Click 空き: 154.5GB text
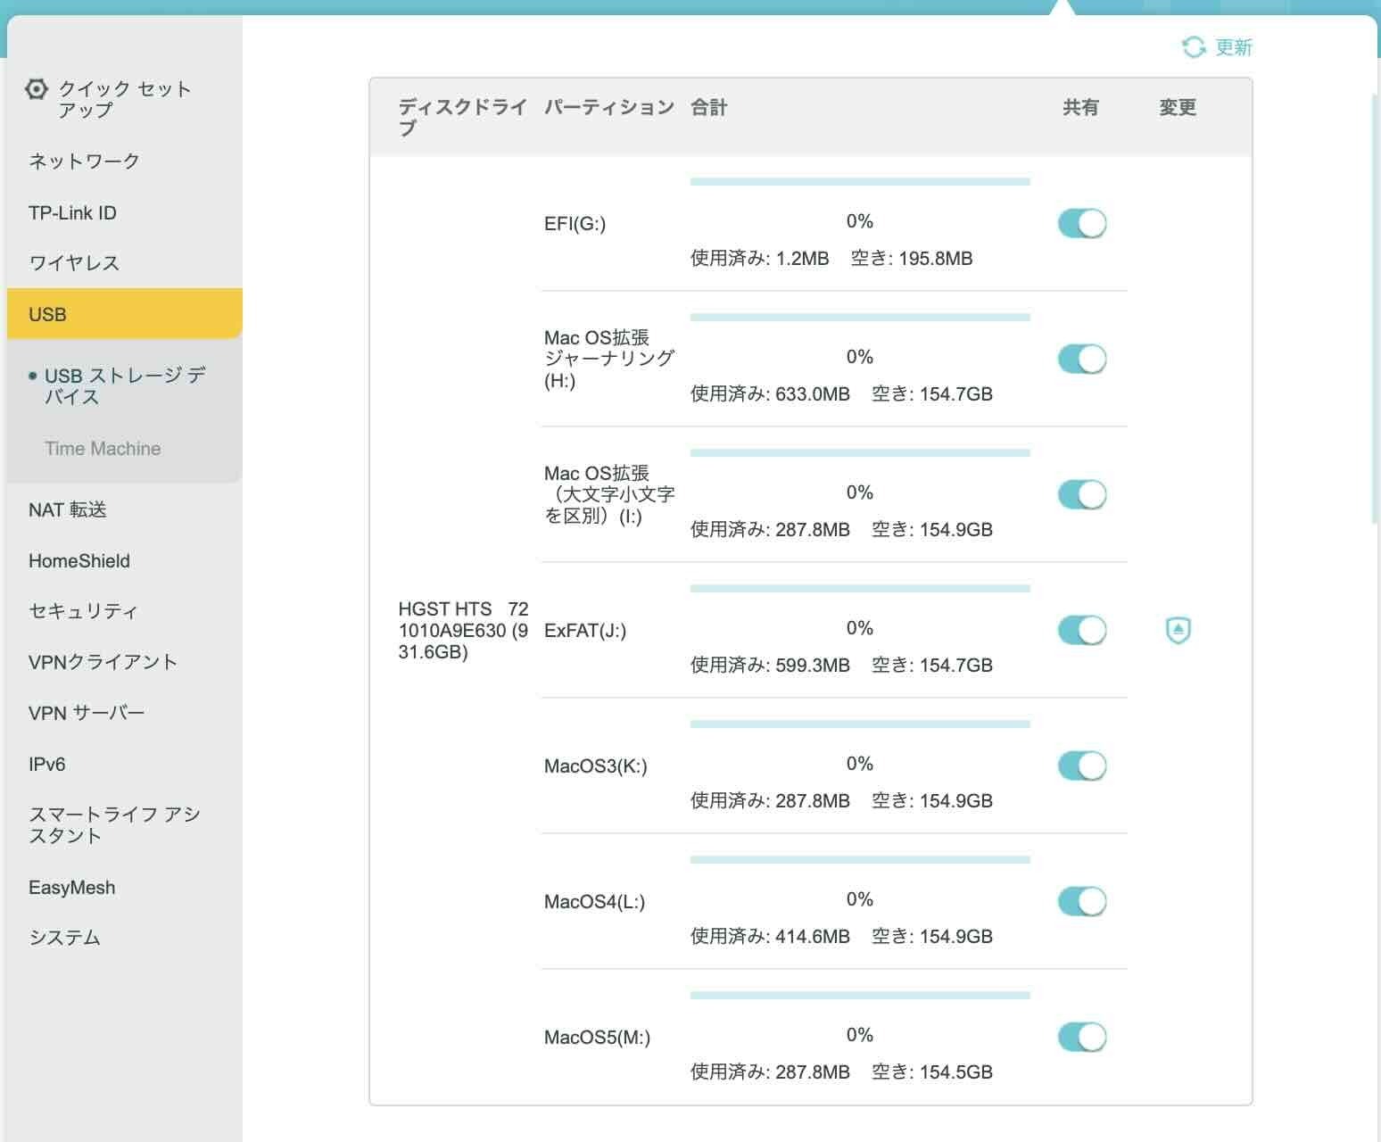 pyautogui.click(x=932, y=1072)
